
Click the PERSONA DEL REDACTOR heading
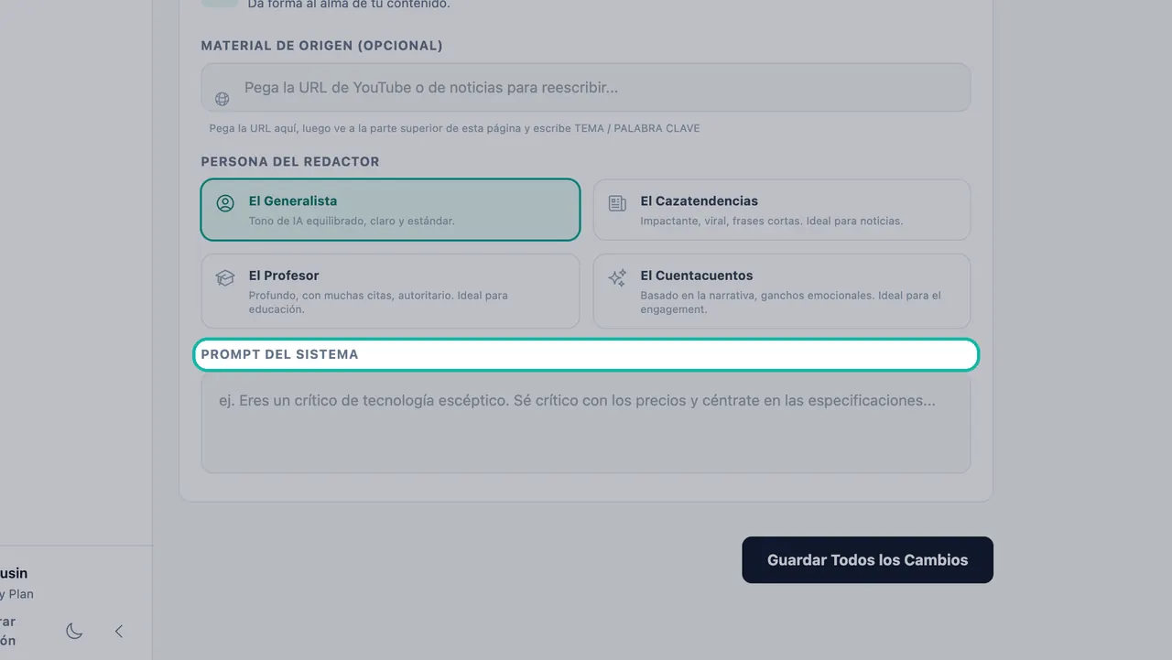click(290, 161)
